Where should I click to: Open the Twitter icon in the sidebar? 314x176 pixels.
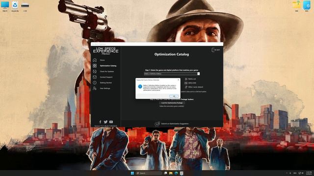point(105,122)
